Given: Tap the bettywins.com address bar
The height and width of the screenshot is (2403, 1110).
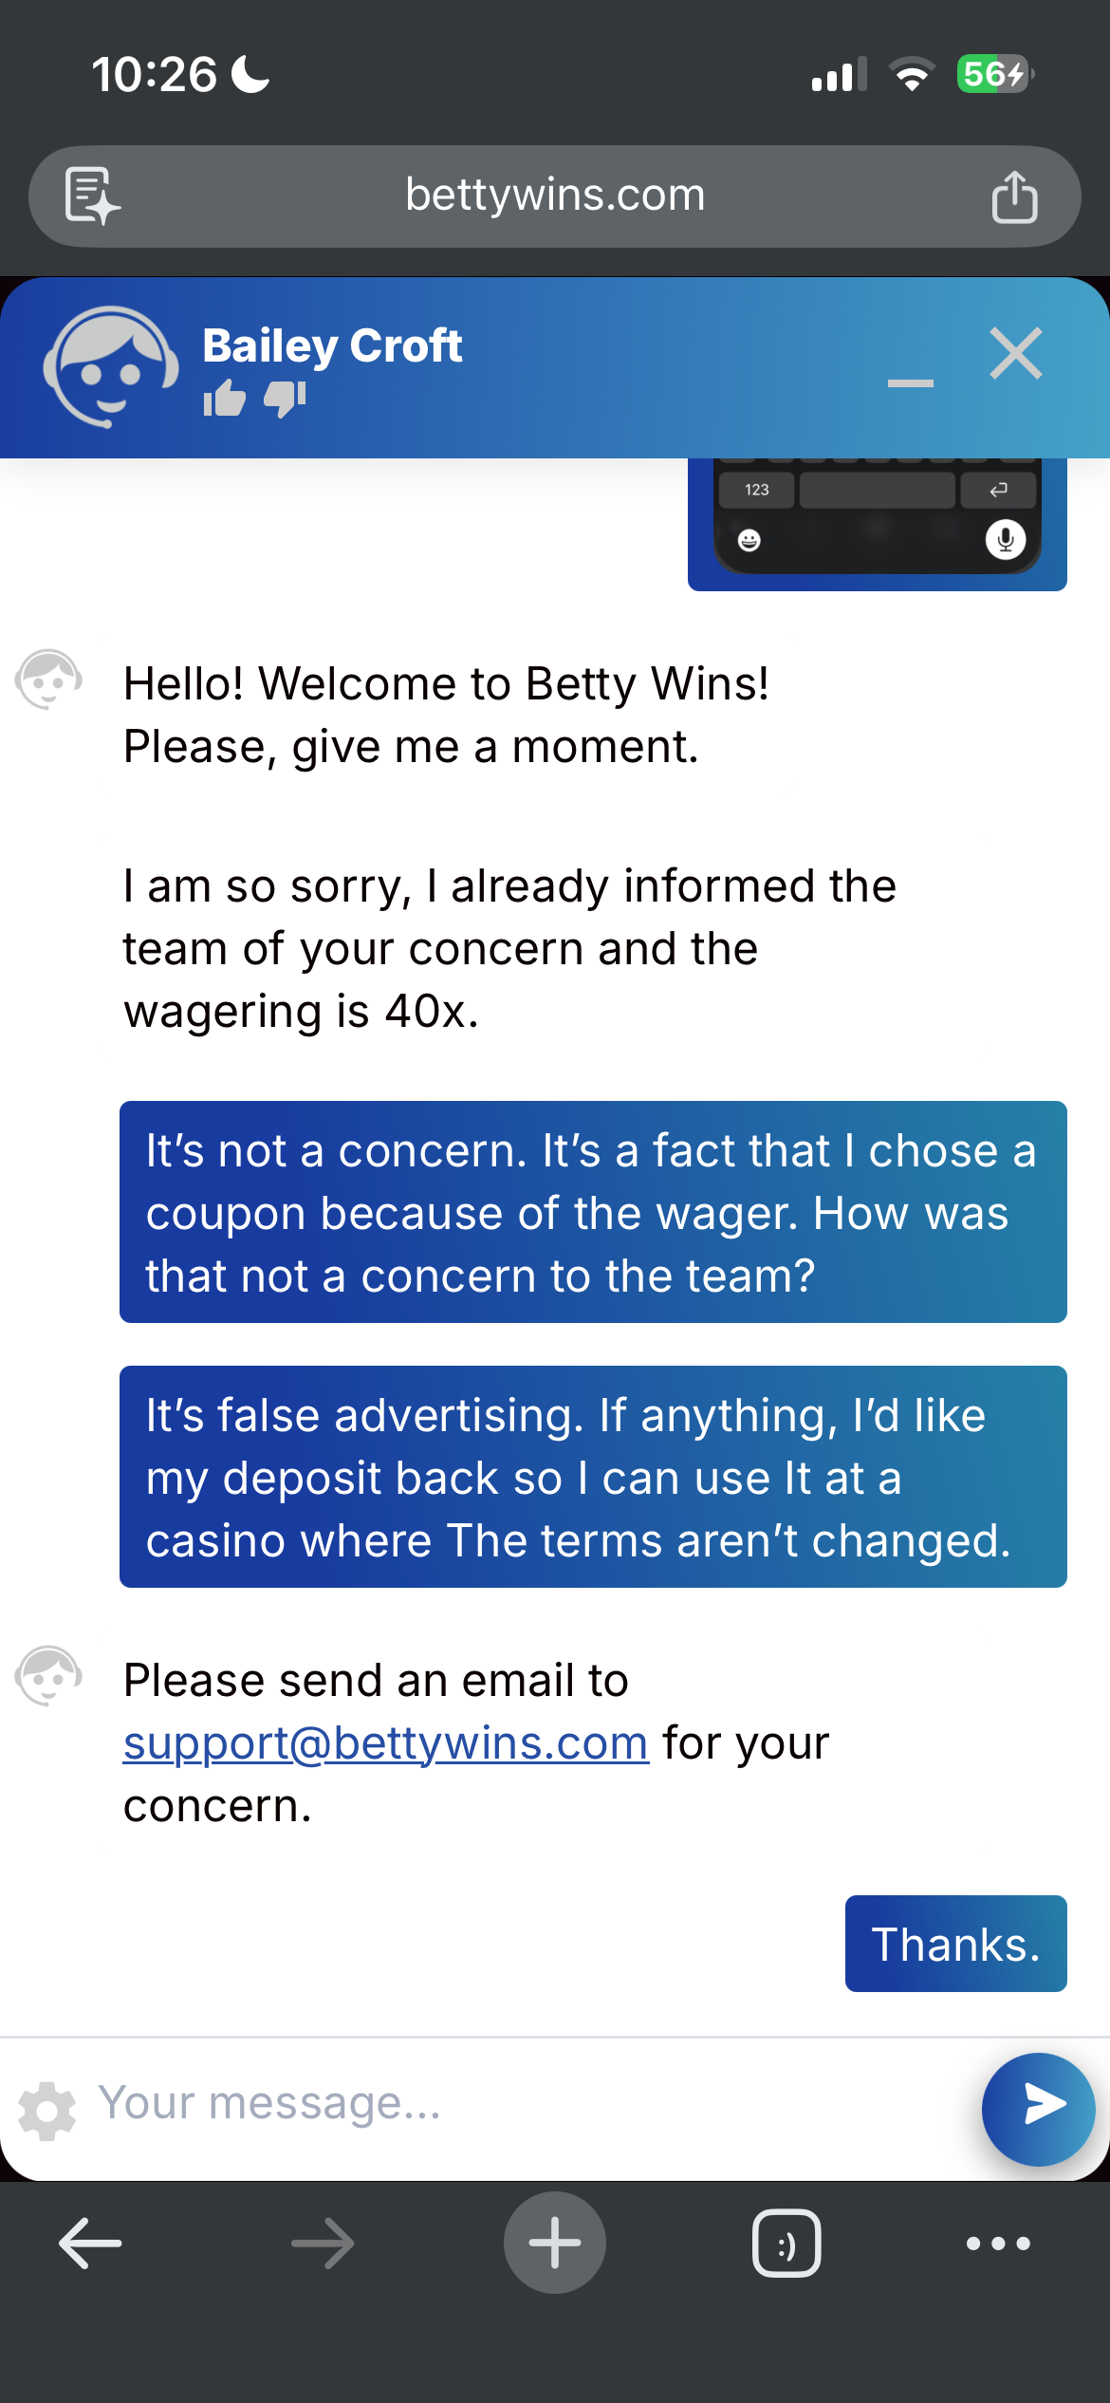Looking at the screenshot, I should (x=555, y=196).
